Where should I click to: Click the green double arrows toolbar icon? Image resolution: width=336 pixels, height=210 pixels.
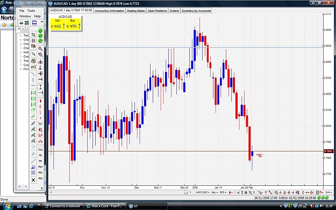click(27, 23)
